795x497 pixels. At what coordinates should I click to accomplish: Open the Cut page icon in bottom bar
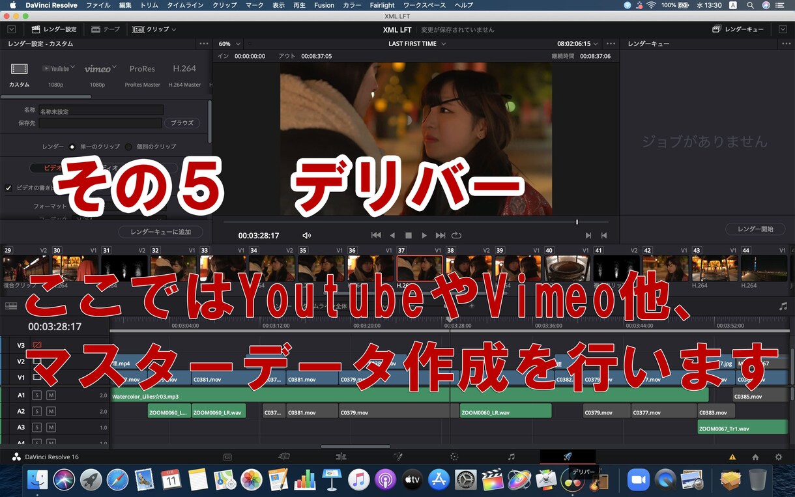tap(284, 457)
